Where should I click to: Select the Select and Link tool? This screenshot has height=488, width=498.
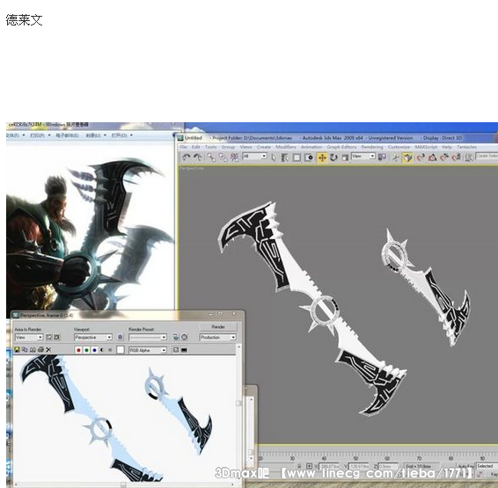point(211,157)
